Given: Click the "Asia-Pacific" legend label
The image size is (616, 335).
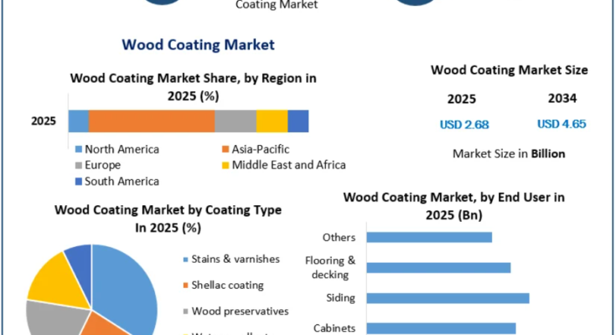Looking at the screenshot, I should (x=261, y=149).
